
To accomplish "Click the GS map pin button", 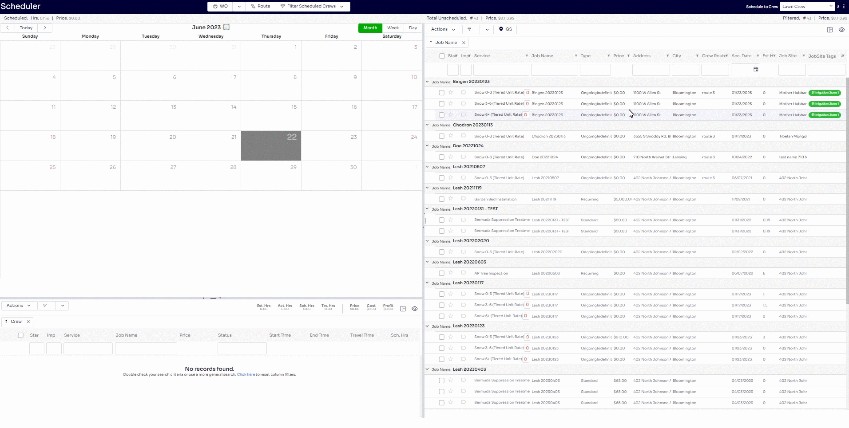I will click(x=505, y=29).
